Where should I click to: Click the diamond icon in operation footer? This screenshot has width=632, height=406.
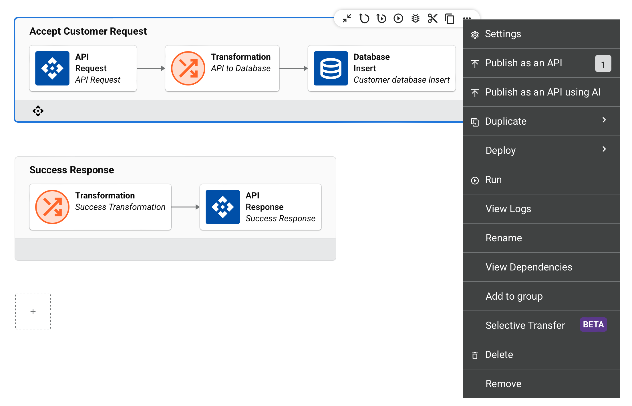(38, 111)
